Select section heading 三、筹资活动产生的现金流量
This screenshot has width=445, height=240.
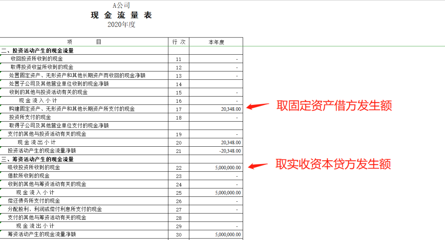click(37, 159)
